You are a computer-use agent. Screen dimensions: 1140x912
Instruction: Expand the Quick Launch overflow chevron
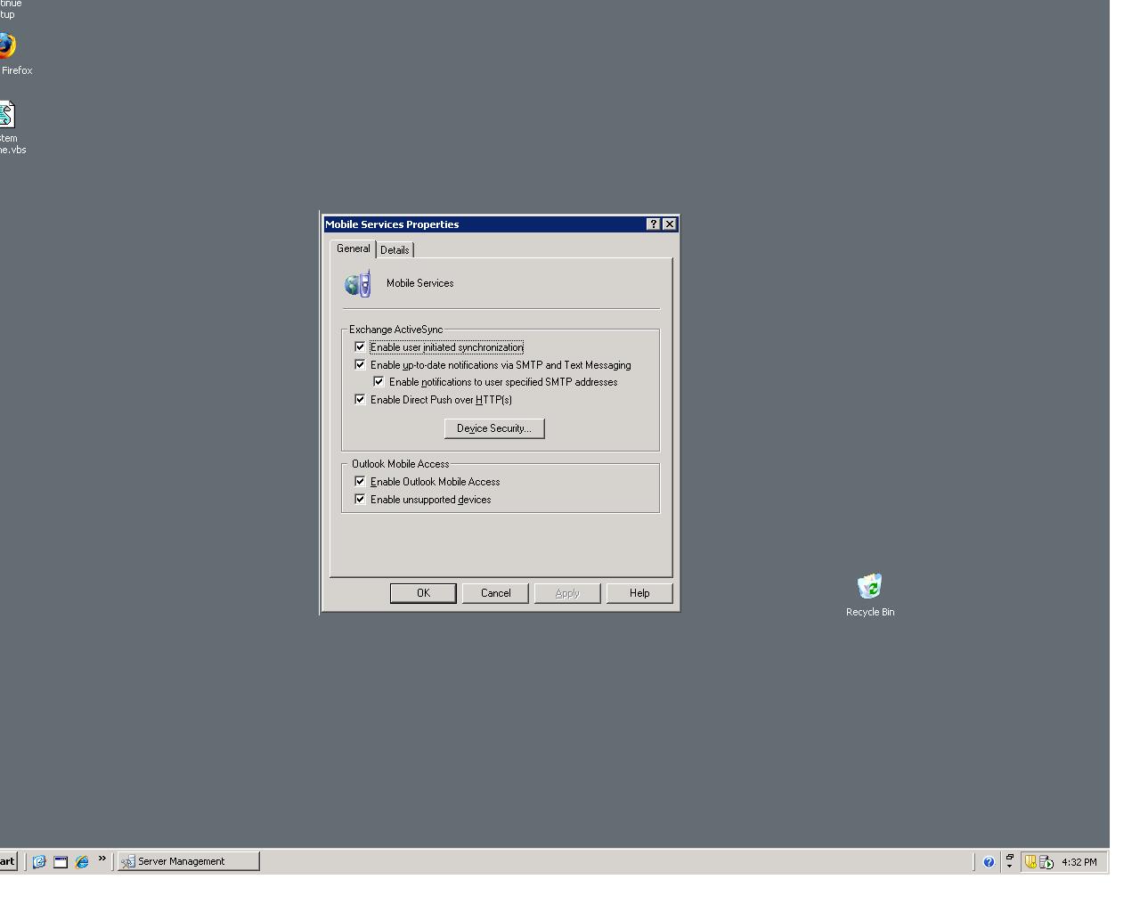point(102,859)
